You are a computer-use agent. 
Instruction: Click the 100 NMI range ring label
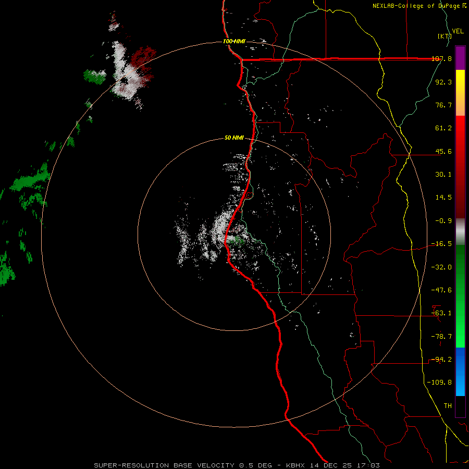click(234, 41)
